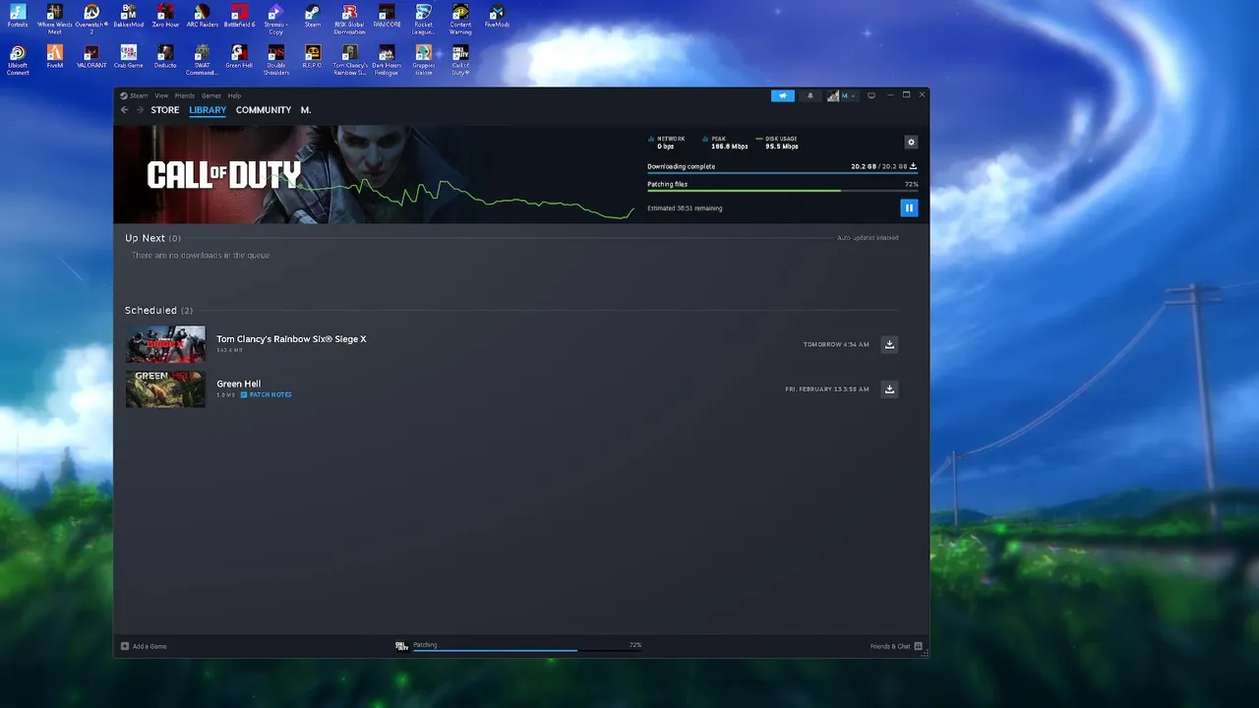The width and height of the screenshot is (1259, 708).
Task: Open the Games menu
Action: [211, 95]
